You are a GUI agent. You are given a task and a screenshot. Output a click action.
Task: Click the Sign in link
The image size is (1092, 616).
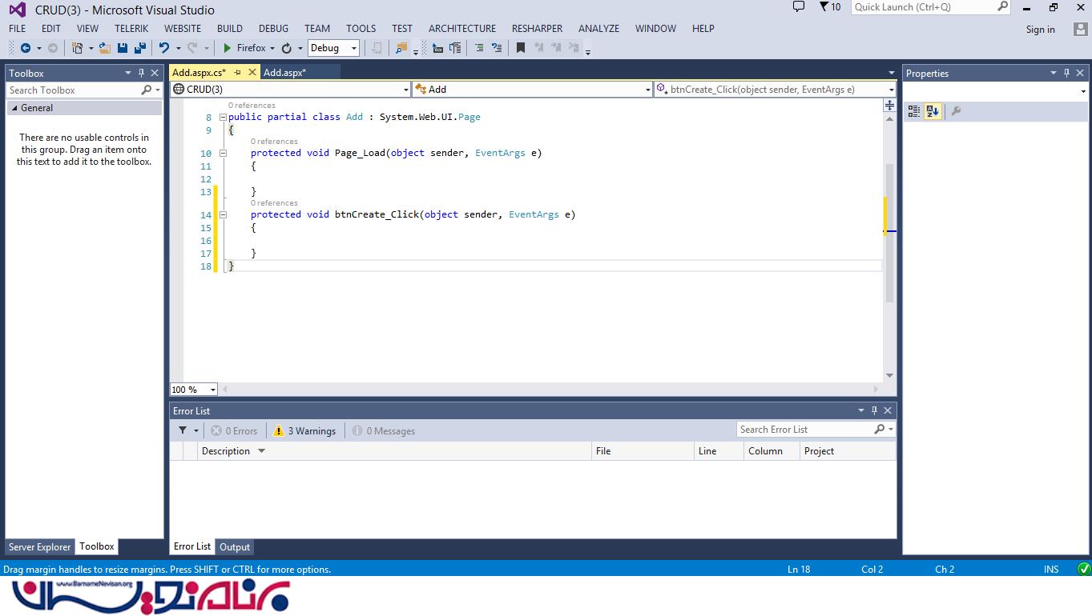coord(1040,30)
